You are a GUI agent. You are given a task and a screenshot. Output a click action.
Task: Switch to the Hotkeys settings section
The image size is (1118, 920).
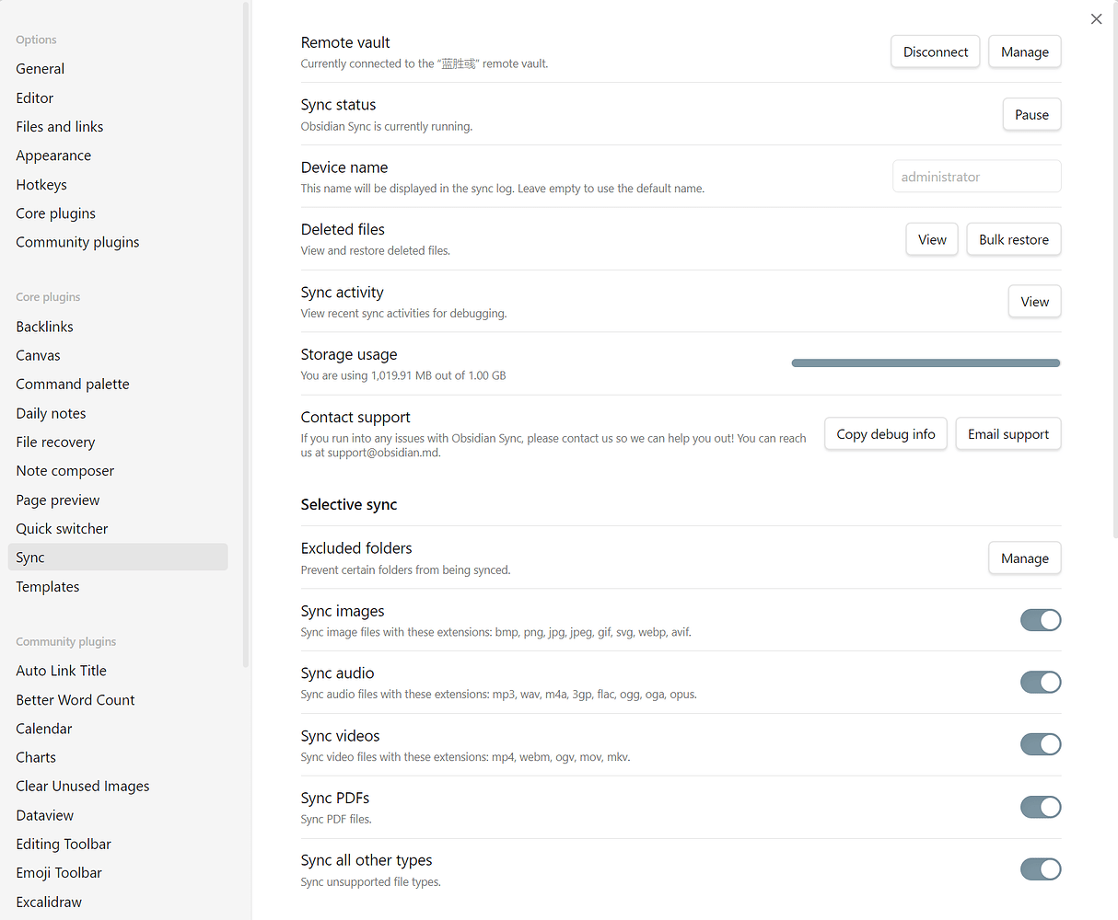pos(41,184)
